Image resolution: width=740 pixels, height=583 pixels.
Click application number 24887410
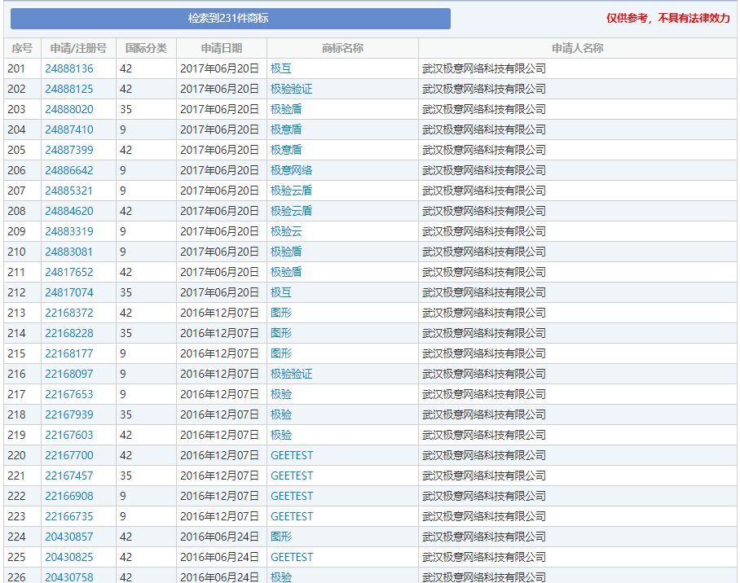(69, 129)
